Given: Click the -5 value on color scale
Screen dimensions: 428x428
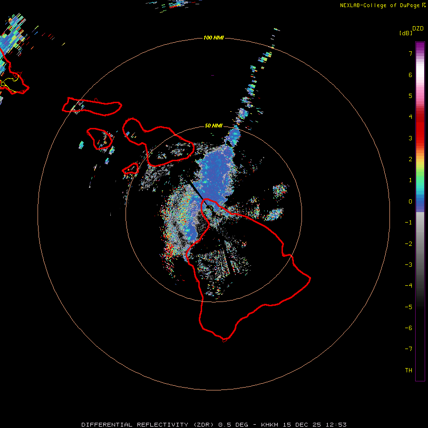Looking at the screenshot, I should pyautogui.click(x=409, y=307).
